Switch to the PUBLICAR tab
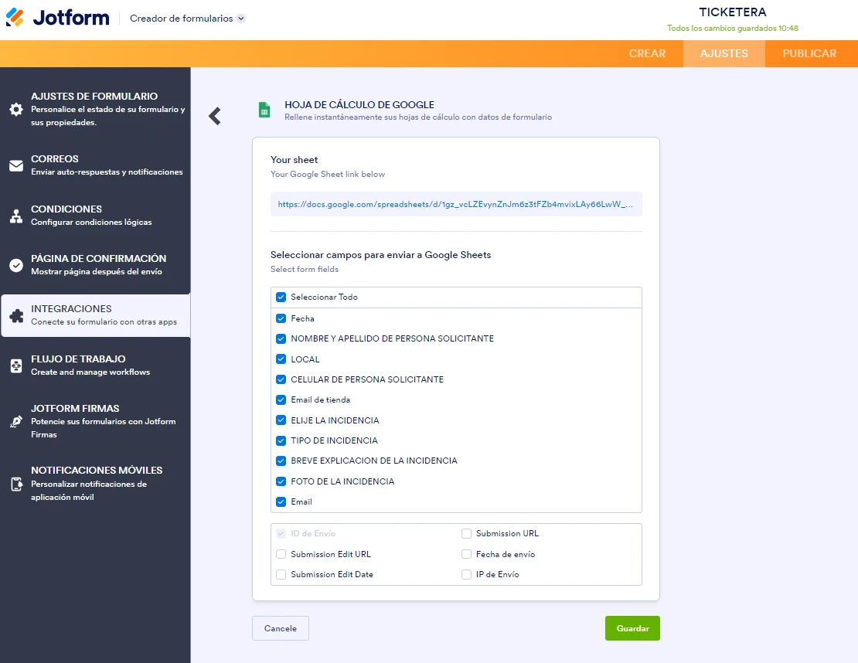Image resolution: width=858 pixels, height=663 pixels. pos(809,53)
